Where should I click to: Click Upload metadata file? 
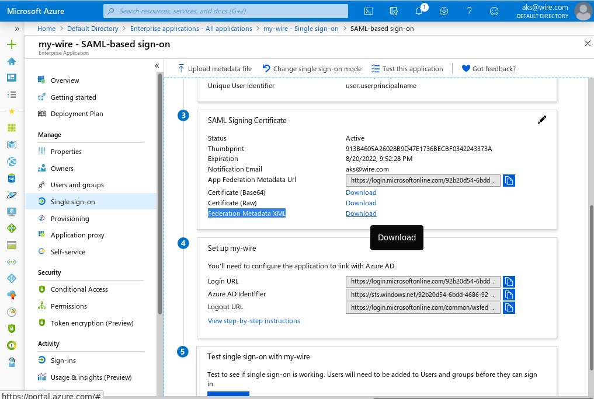click(214, 68)
